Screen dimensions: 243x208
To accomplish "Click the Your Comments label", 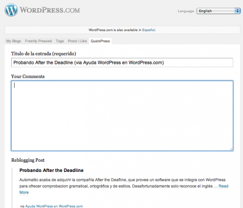I will pos(28,76).
